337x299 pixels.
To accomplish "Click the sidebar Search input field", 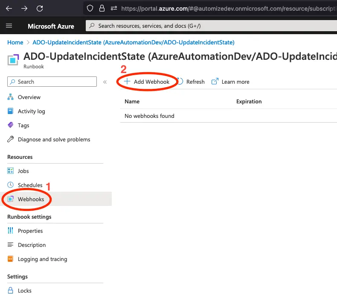I will [52, 82].
